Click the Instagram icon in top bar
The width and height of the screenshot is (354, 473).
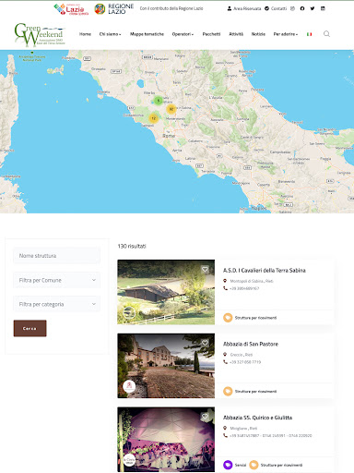(292, 8)
